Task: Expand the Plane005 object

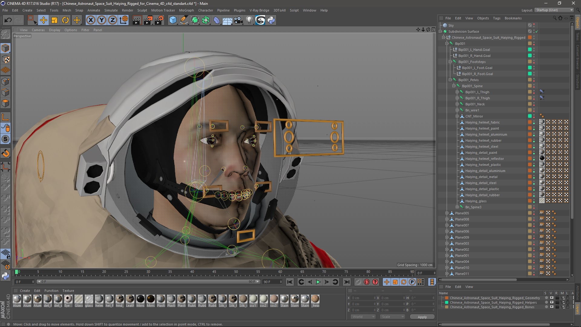Action: pyautogui.click(x=447, y=213)
